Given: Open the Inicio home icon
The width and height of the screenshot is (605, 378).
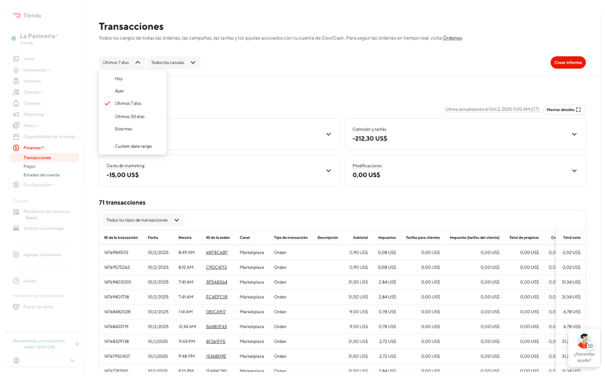Looking at the screenshot, I should pyautogui.click(x=17, y=58).
